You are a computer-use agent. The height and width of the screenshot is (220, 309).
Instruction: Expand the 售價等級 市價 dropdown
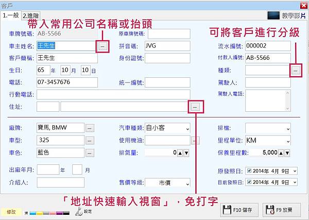(187, 184)
